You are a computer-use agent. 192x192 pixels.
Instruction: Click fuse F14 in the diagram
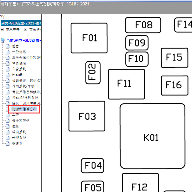pos(183,25)
